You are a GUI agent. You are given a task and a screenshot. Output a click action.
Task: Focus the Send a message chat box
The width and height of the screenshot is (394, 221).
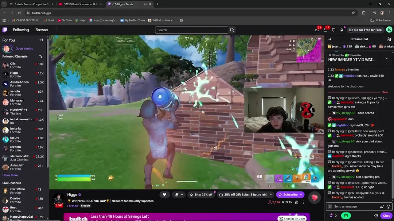coord(354,207)
